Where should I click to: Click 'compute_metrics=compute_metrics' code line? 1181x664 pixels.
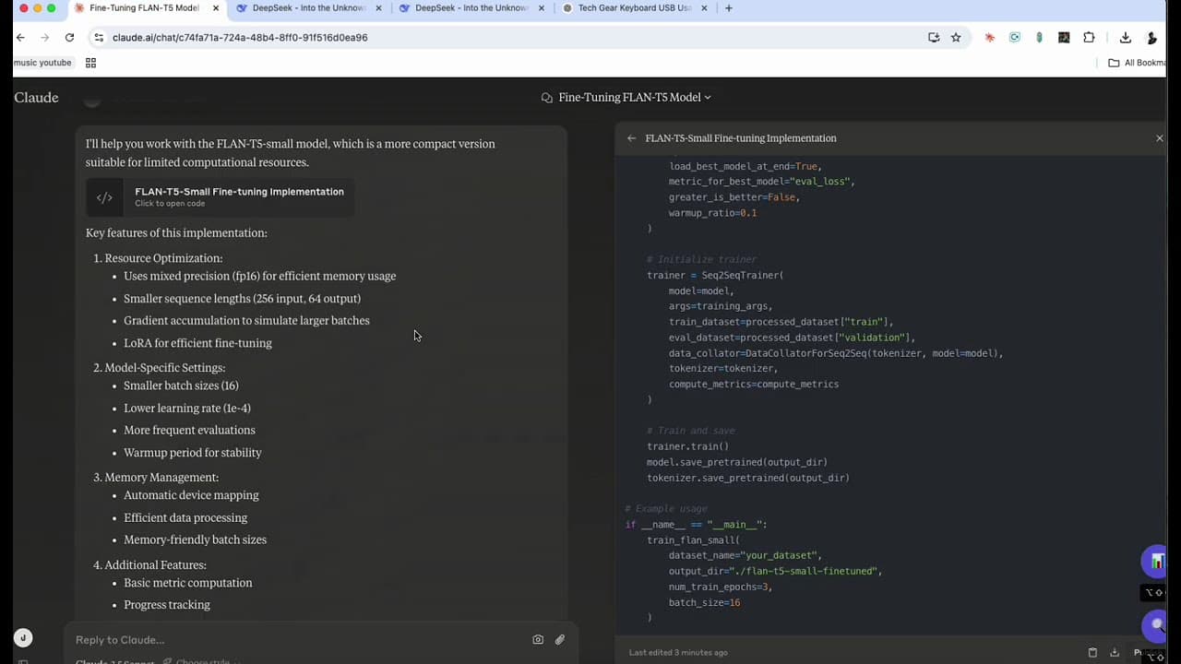pyautogui.click(x=754, y=384)
